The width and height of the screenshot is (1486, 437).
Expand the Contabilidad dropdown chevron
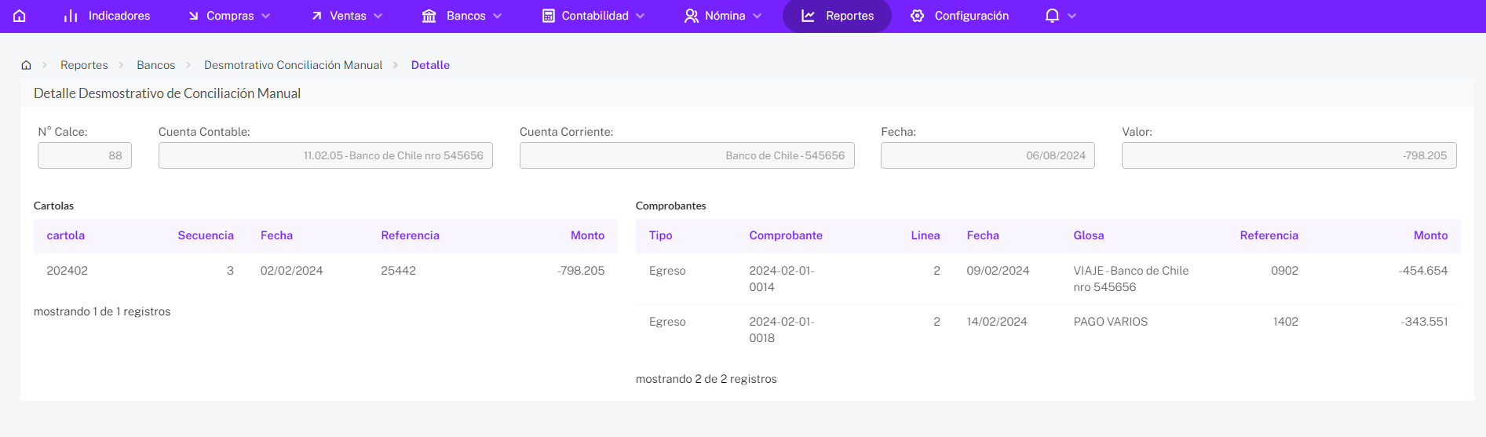[641, 16]
